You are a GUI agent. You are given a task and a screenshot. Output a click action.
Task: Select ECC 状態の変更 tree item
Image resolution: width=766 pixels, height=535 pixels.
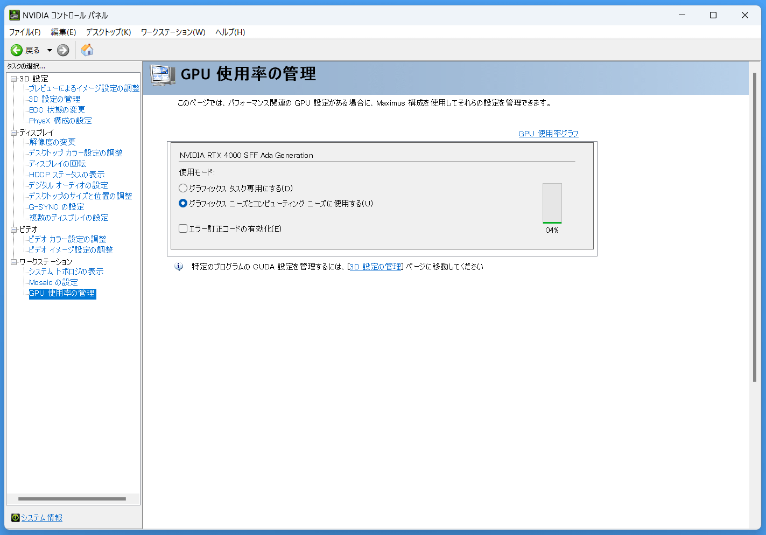[x=57, y=110]
